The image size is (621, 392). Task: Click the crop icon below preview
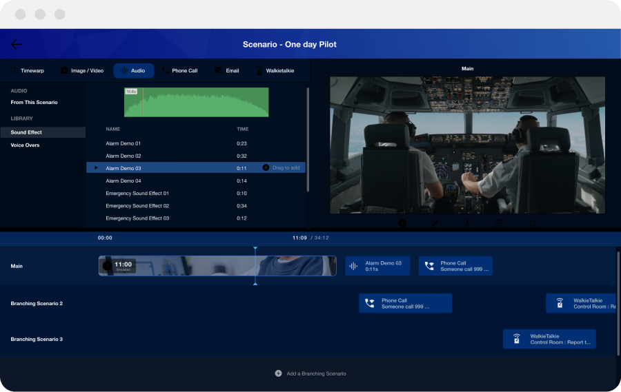click(532, 223)
